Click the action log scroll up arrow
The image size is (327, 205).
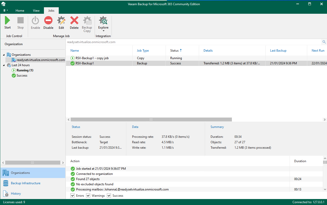tap(325, 158)
